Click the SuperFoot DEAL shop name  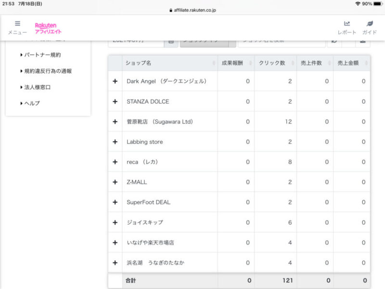149,202
